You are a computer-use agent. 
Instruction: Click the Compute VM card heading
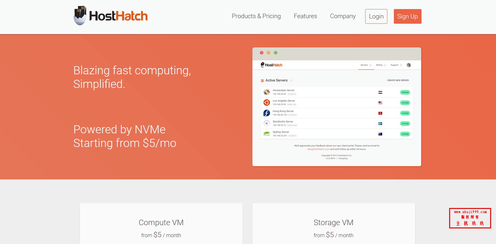[161, 223]
